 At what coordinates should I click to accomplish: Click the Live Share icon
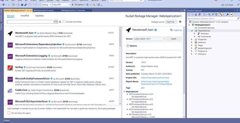click(222, 5)
